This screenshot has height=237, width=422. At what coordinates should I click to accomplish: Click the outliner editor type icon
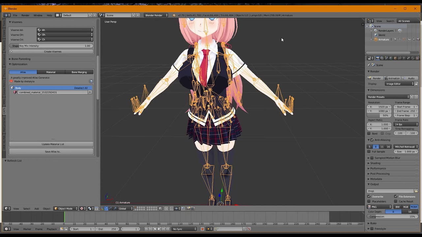[x=371, y=21]
